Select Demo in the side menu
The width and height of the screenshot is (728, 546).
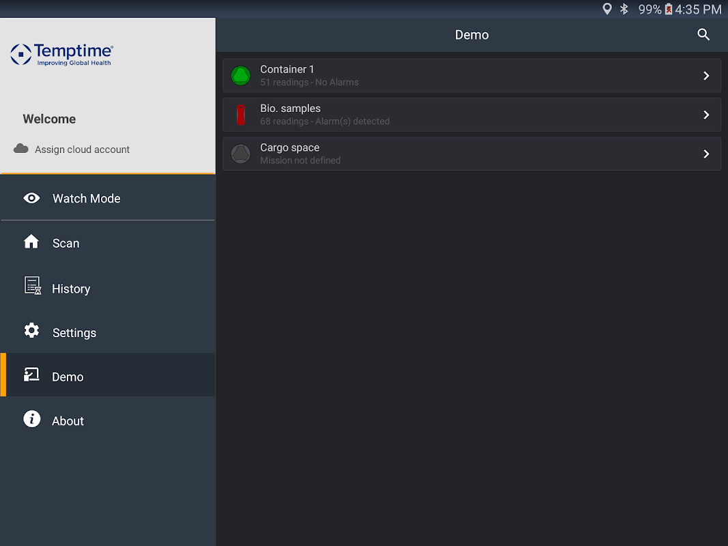tap(108, 375)
